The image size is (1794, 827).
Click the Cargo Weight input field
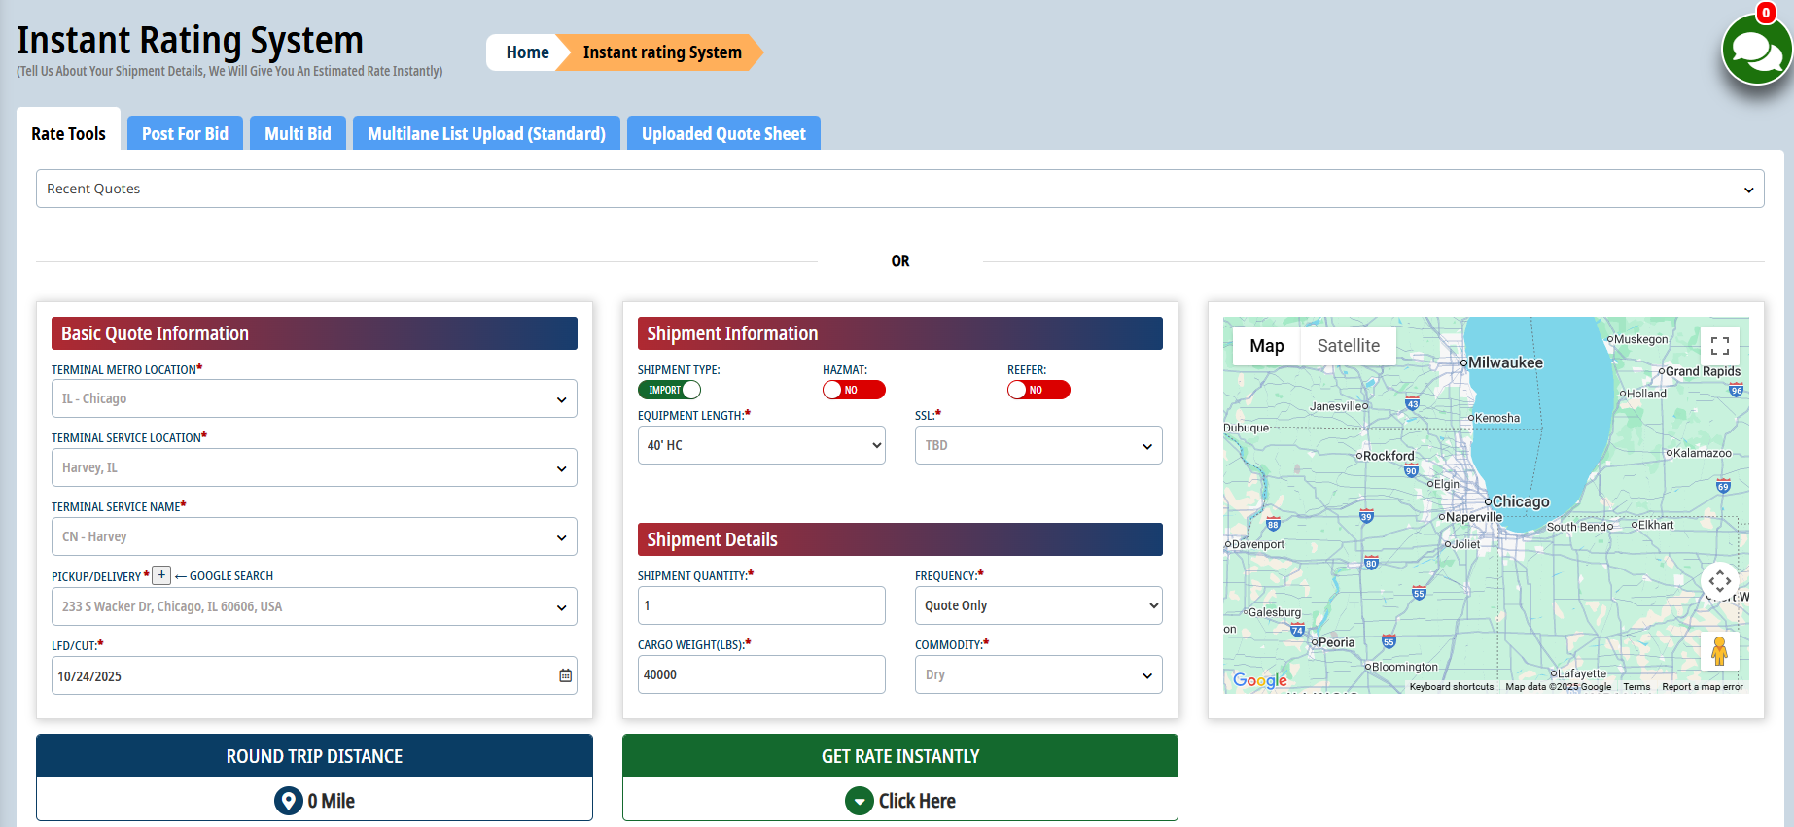(x=761, y=674)
